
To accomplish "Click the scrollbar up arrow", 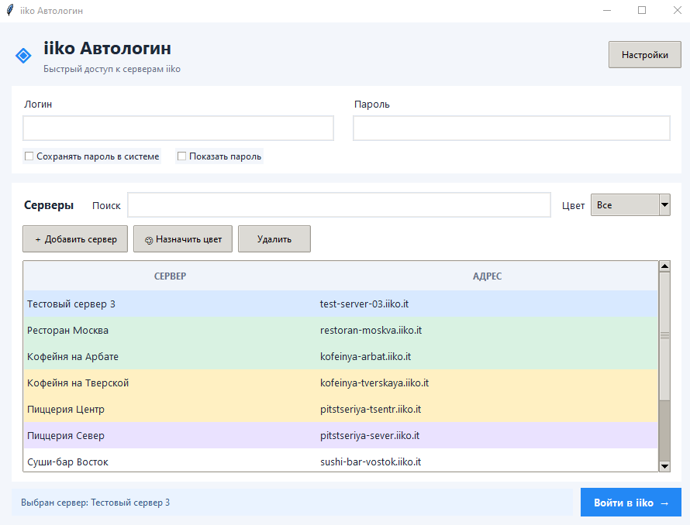I will pyautogui.click(x=664, y=266).
